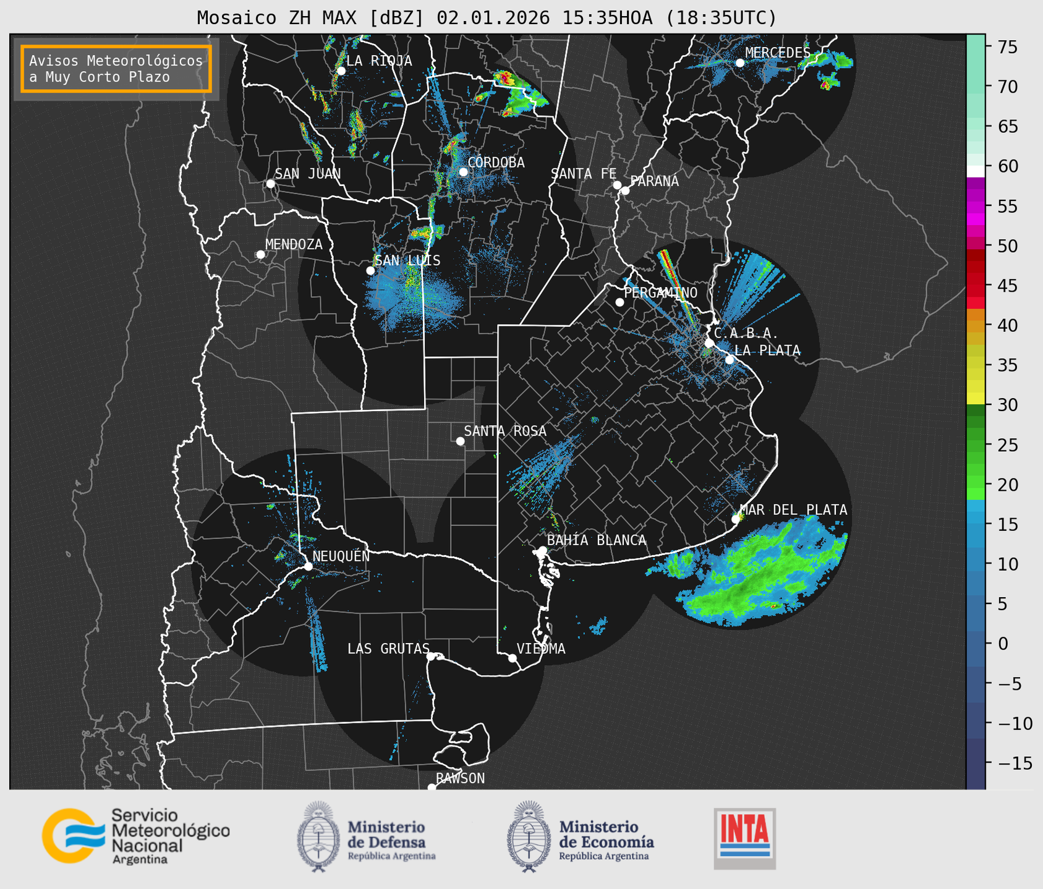Screen dimensions: 1043x889
Task: Click the yellow 30–35 dBZ band on colorbar
Action: [976, 385]
